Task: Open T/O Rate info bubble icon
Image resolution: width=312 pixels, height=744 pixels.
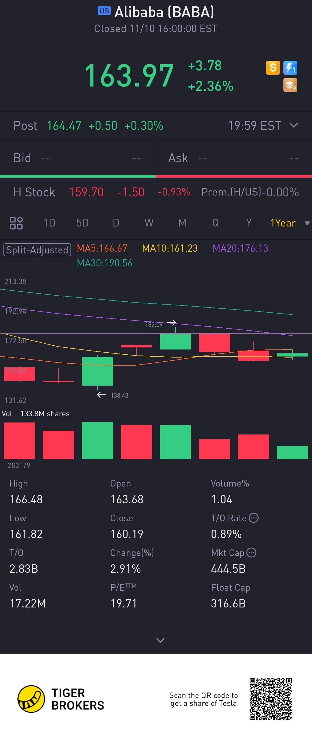Action: point(254,518)
